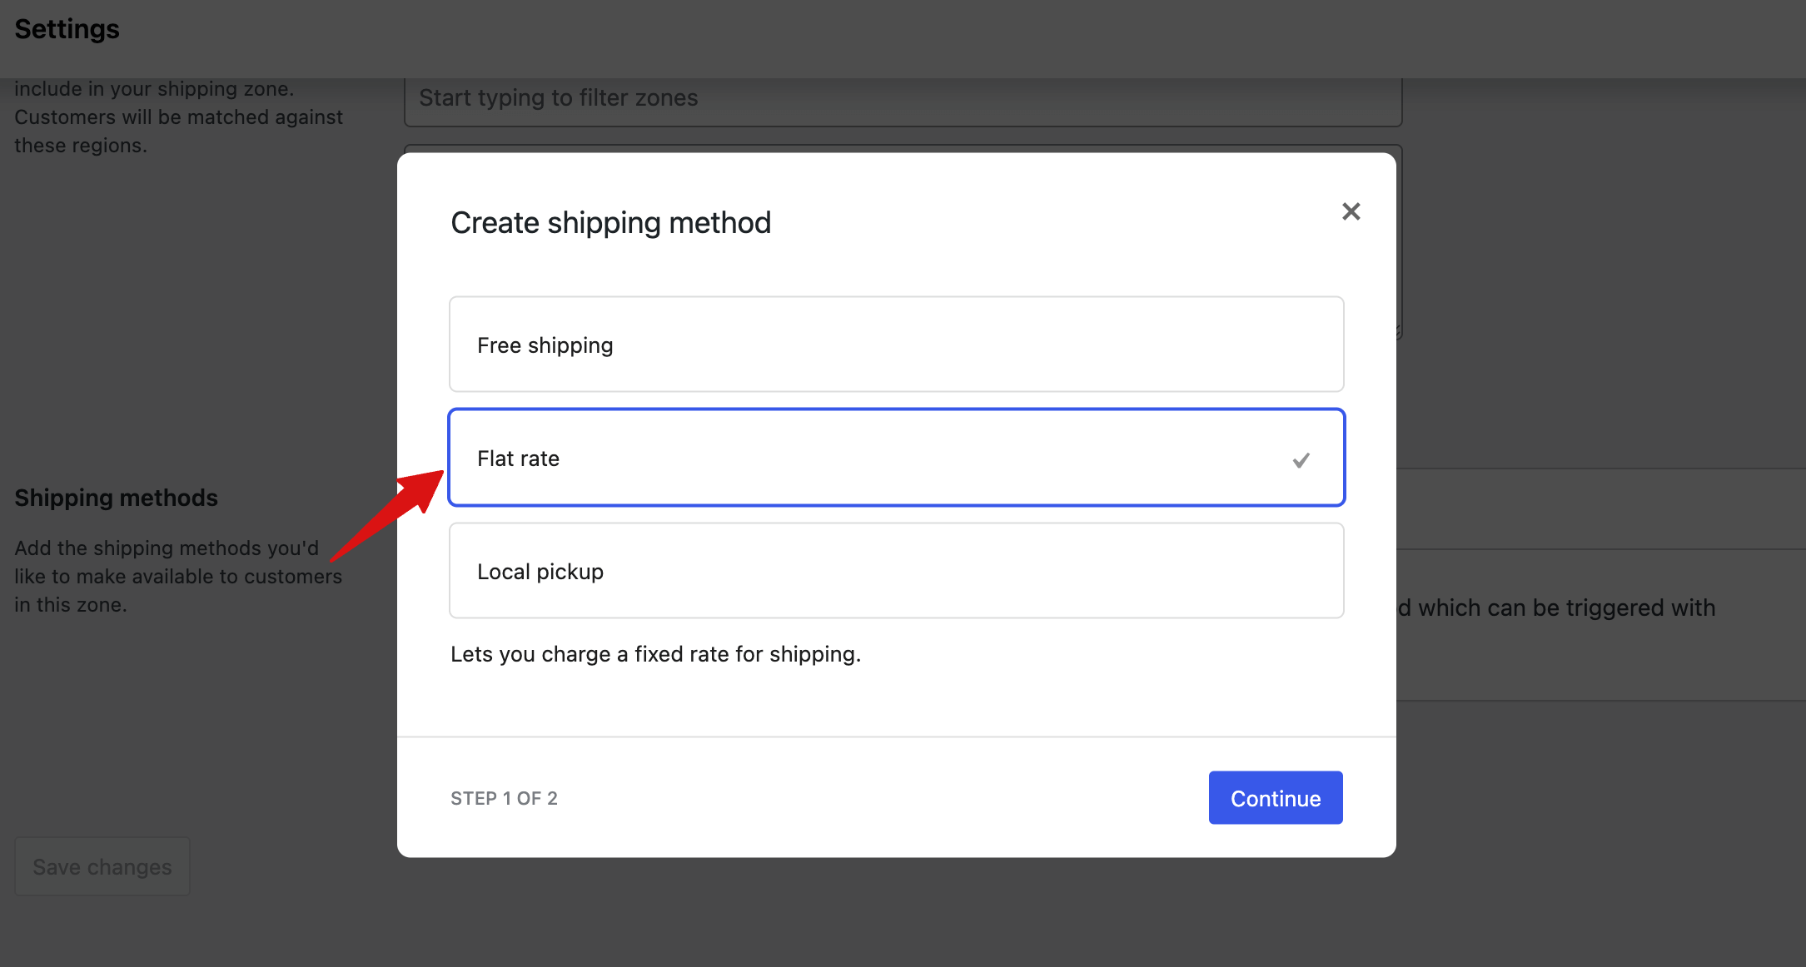Click the Settings page heading
Image resolution: width=1806 pixels, height=967 pixels.
[x=67, y=29]
